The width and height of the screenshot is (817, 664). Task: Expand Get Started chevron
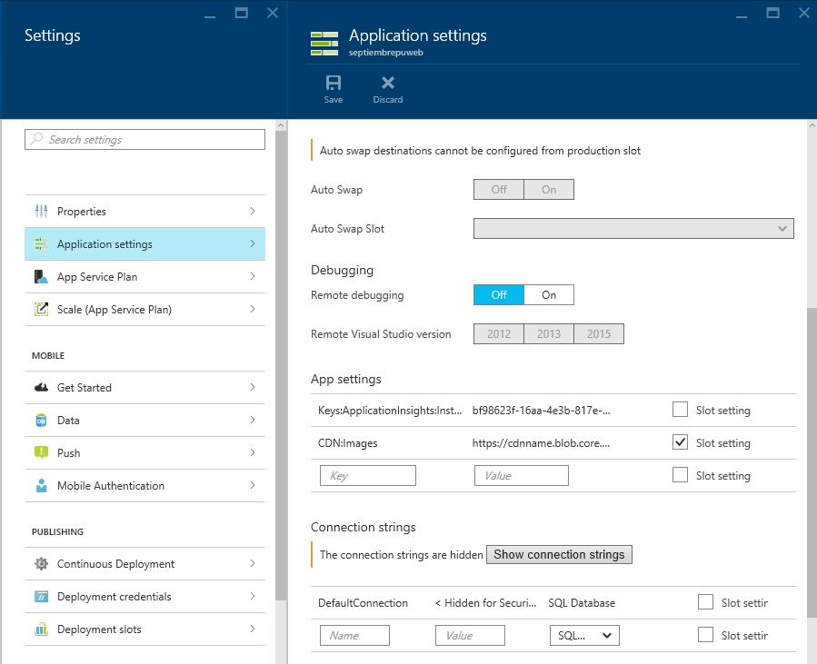coord(253,388)
